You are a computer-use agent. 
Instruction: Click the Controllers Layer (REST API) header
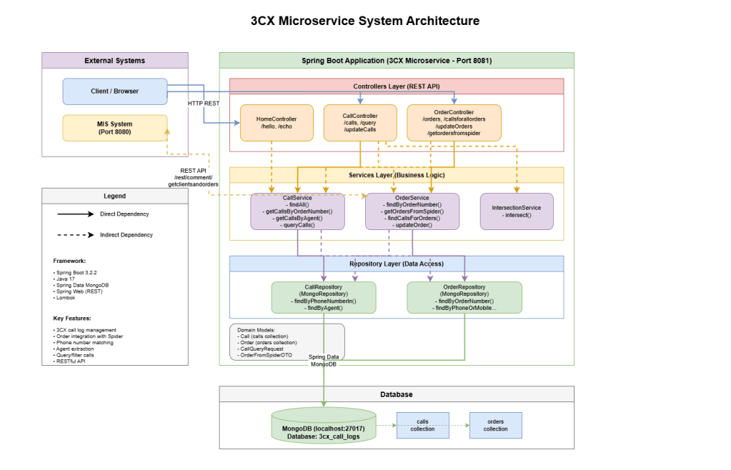pos(397,86)
